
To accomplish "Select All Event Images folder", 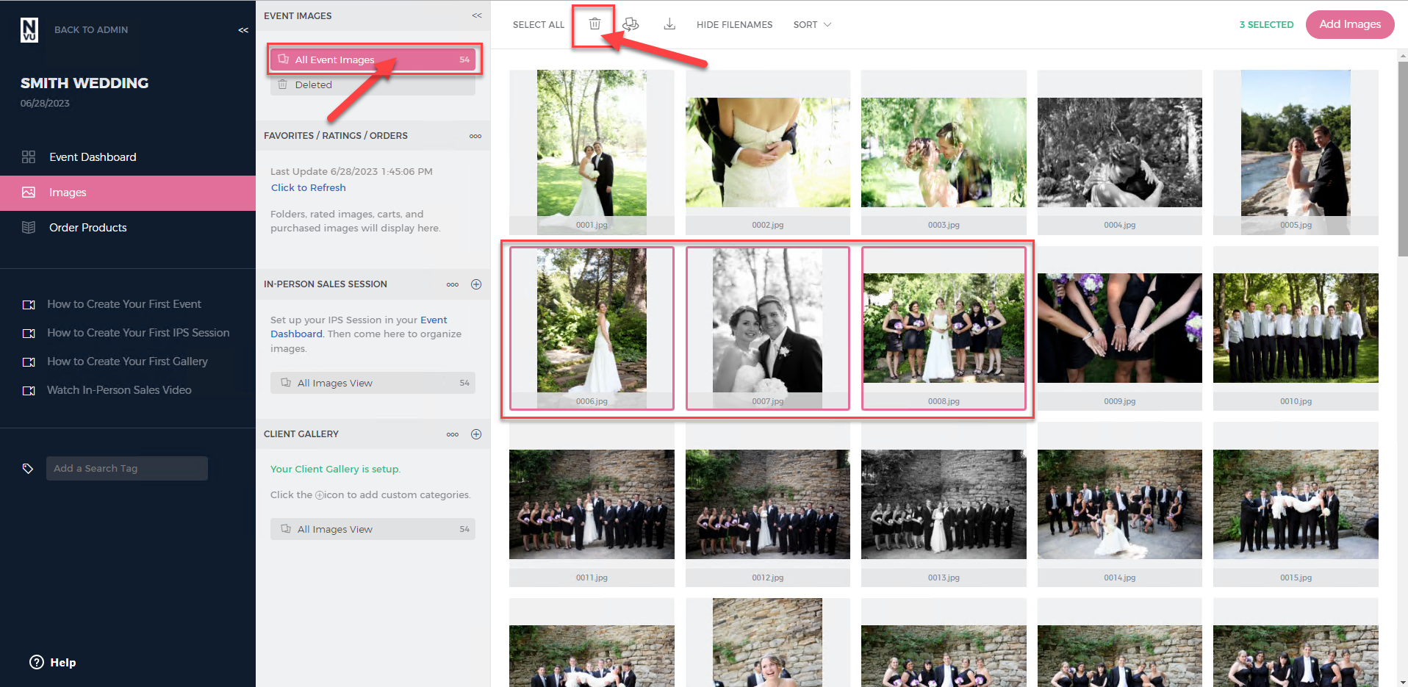I will (373, 60).
